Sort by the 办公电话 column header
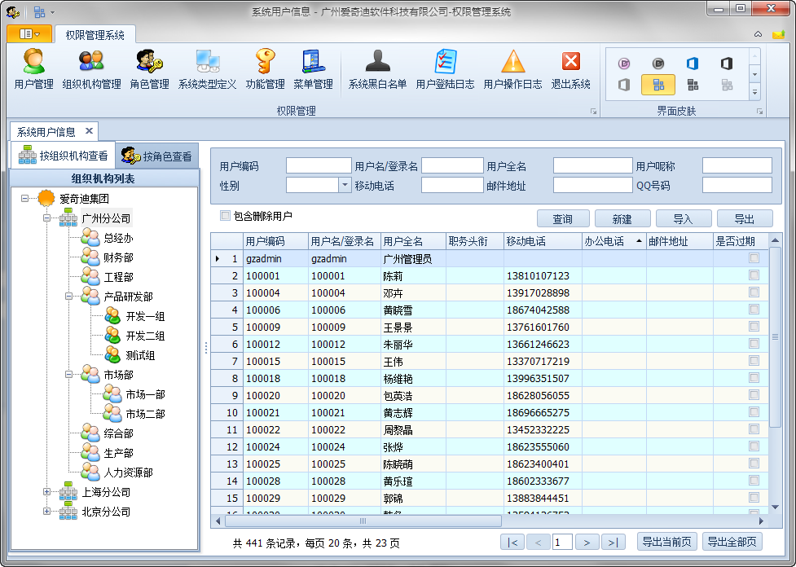796x567 pixels. (613, 242)
